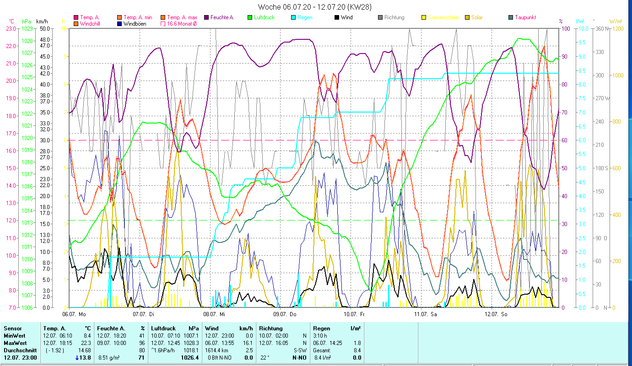Click the 07.07. Di date label

point(144,314)
